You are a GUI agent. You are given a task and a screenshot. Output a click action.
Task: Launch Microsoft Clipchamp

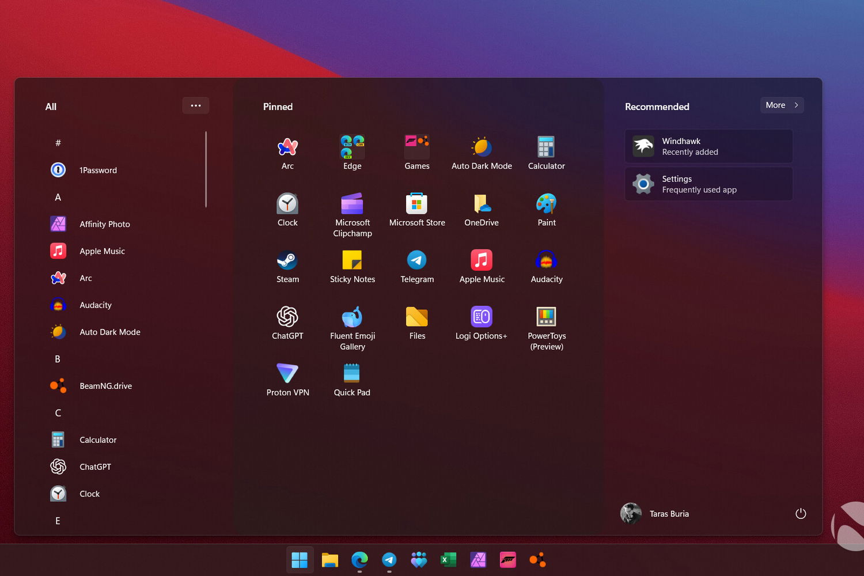(x=353, y=215)
